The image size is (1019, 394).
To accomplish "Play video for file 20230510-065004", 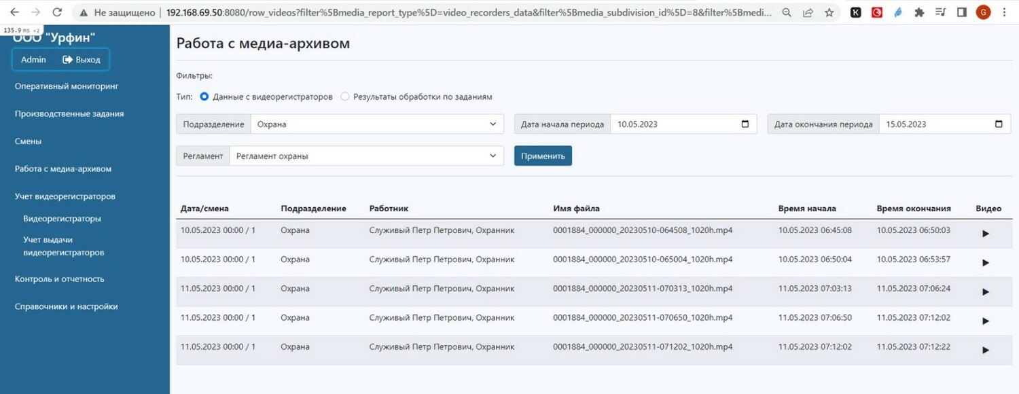I will click(x=986, y=263).
